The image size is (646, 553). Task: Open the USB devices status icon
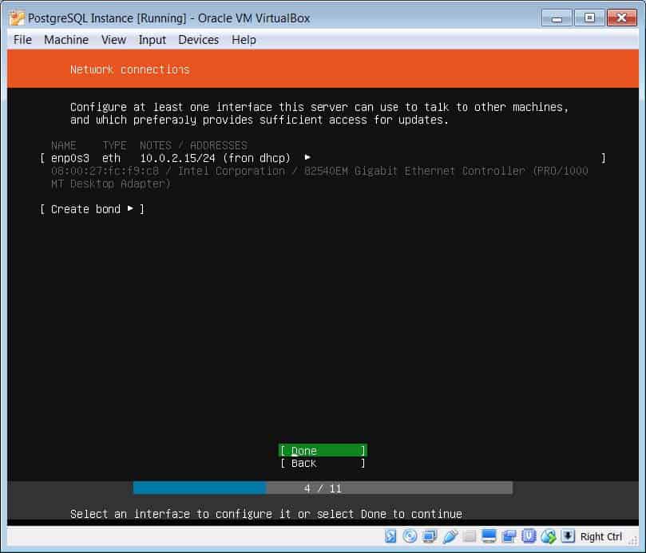pos(450,536)
